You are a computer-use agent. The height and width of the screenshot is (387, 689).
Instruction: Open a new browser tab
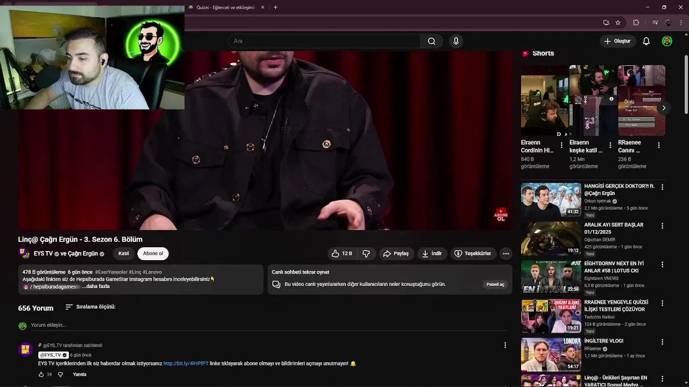[x=276, y=8]
